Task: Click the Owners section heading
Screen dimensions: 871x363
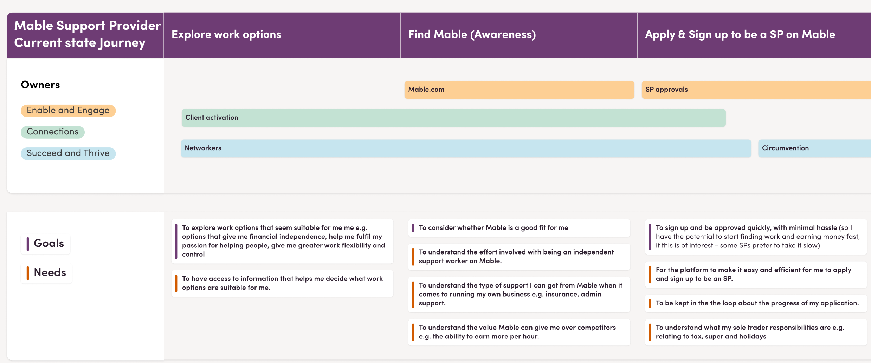Action: [40, 85]
